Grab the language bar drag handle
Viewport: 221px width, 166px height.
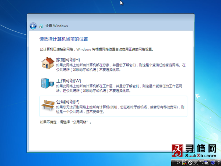(173, 163)
